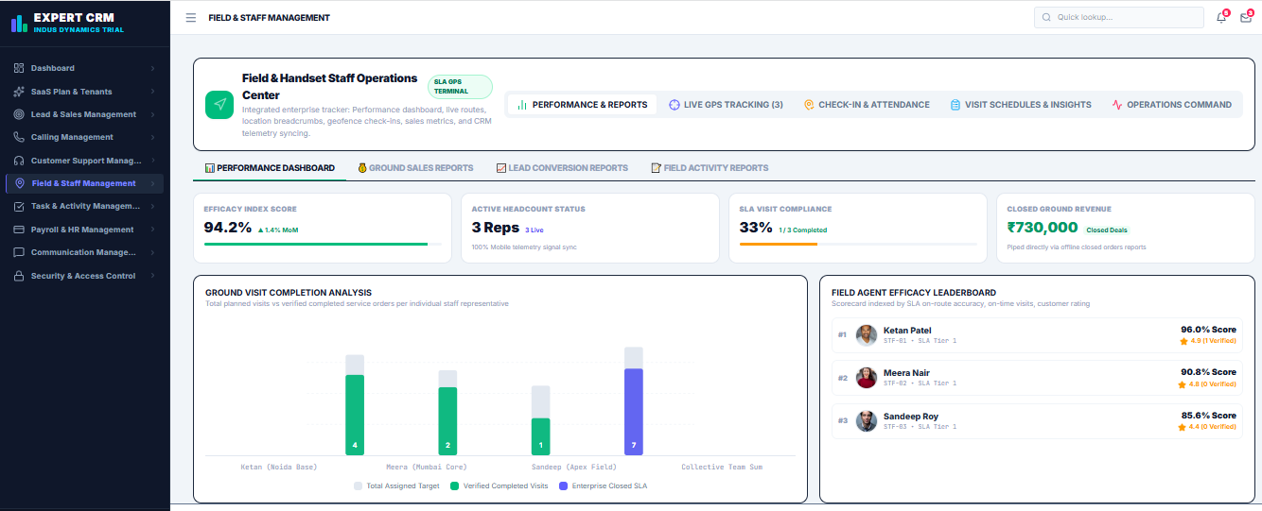
Task: Toggle Enterprise Closed SLA legend series
Action: [x=603, y=485]
